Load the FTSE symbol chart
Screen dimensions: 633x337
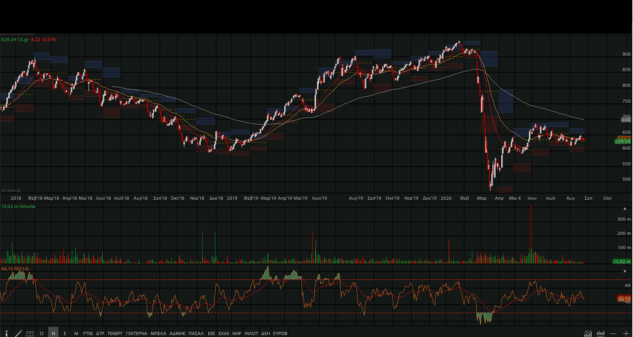(88, 333)
